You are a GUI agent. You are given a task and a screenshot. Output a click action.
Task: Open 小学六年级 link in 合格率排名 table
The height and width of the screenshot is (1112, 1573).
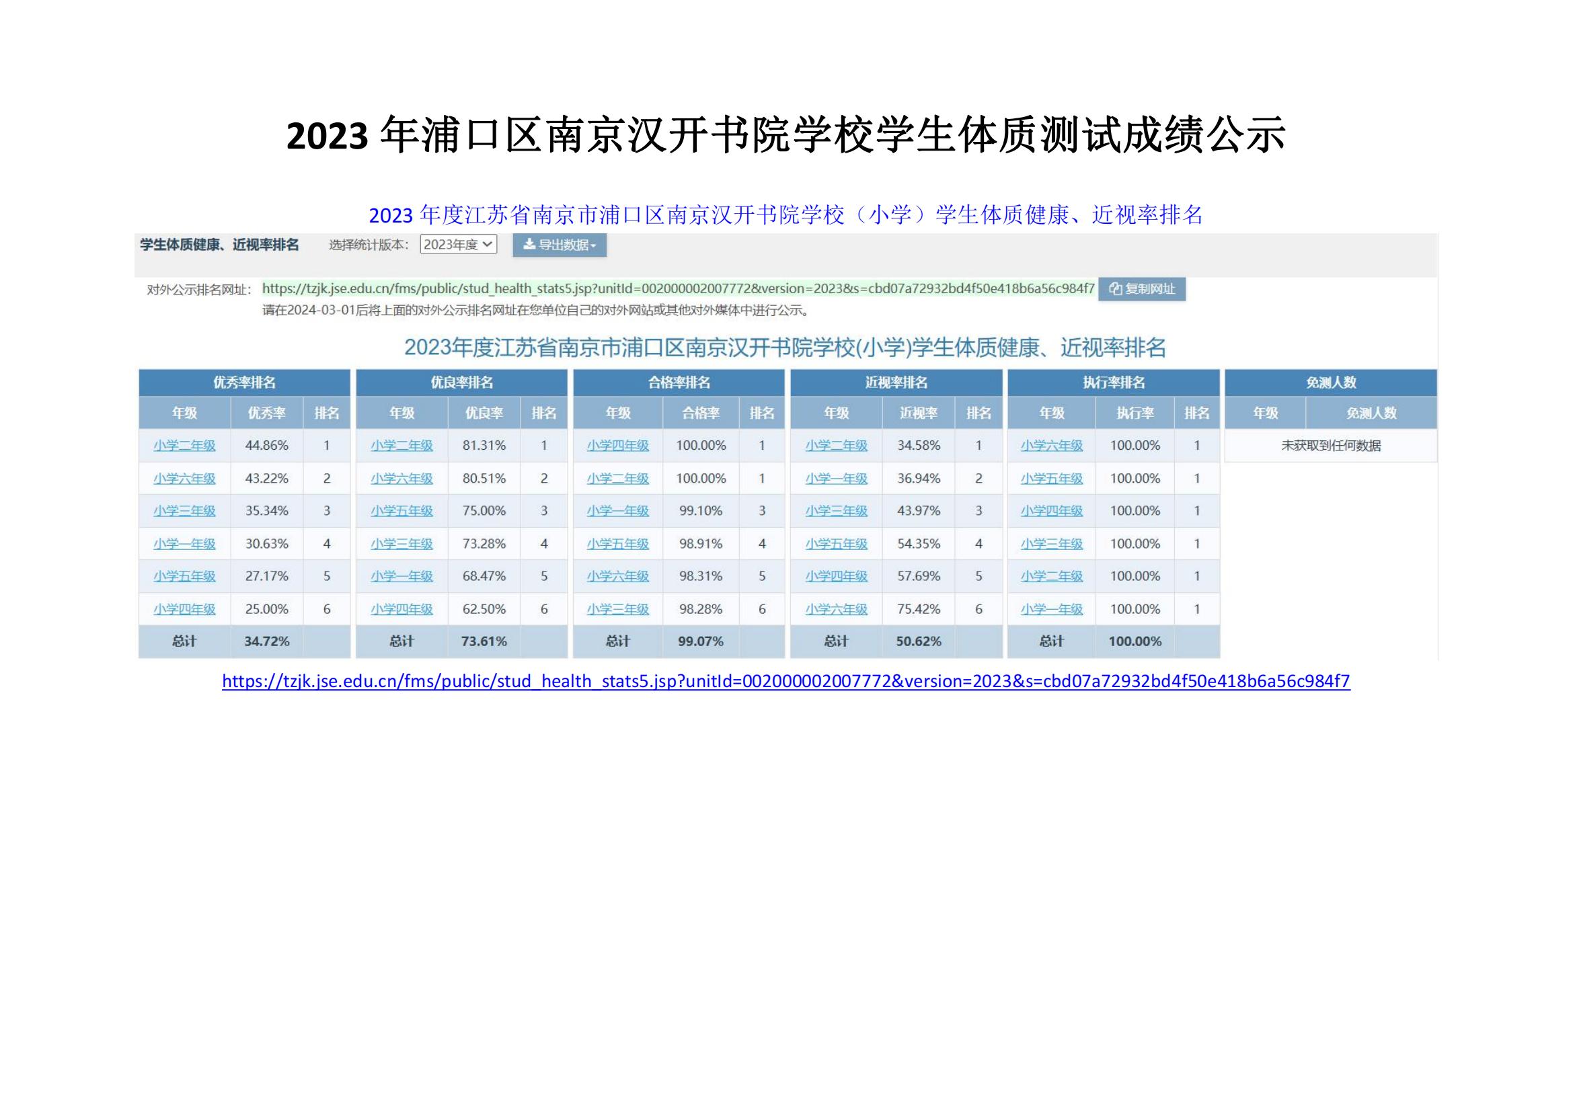coord(618,576)
